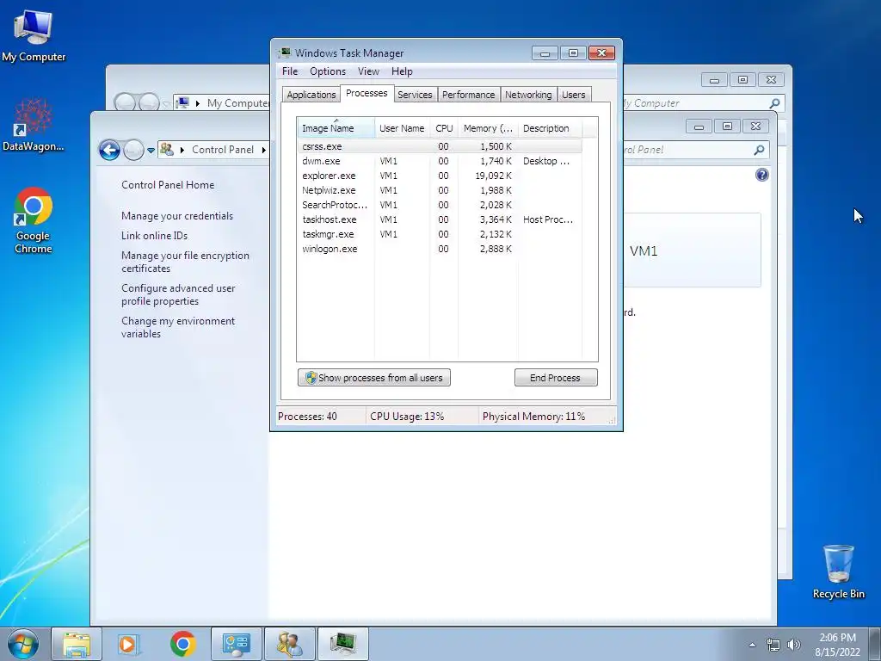881x661 pixels.
Task: Click the search magnifier in My Computer window
Action: coord(774,103)
